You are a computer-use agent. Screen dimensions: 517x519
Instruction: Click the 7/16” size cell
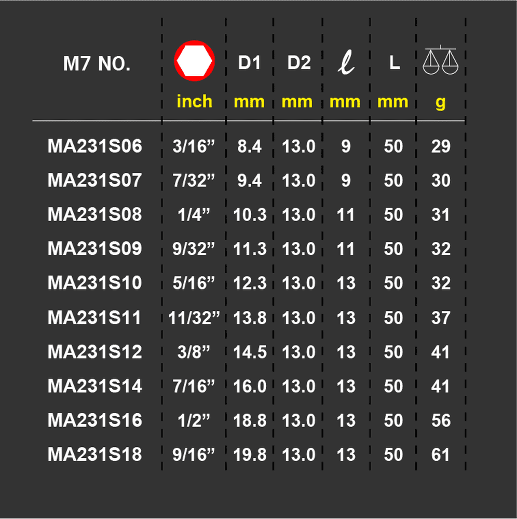(194, 386)
